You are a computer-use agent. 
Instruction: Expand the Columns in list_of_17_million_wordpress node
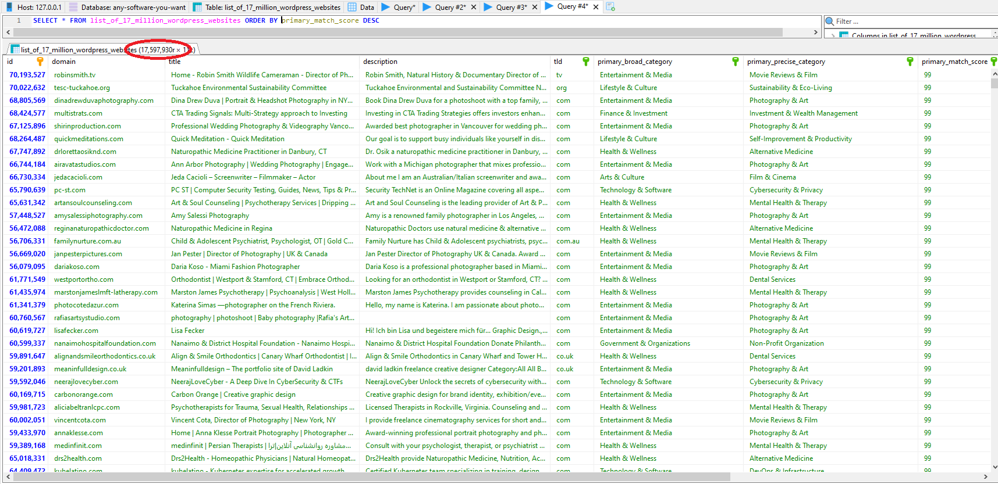(x=833, y=36)
